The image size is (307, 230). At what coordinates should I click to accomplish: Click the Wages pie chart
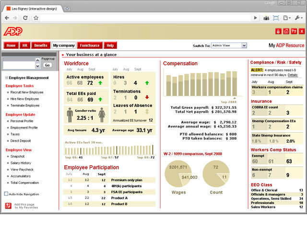178,174
